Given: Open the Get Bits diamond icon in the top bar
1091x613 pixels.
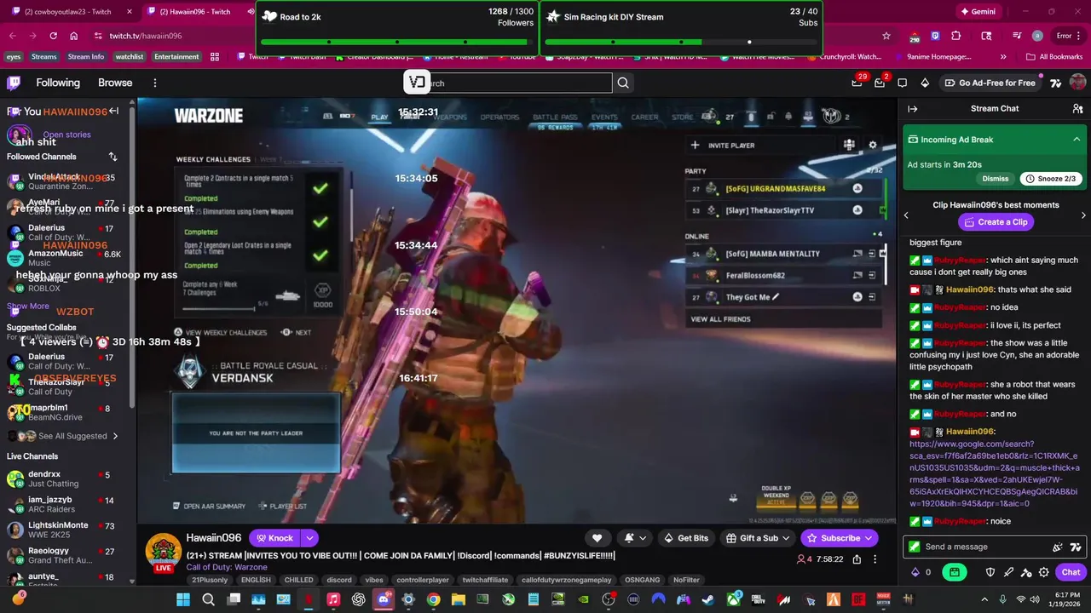Looking at the screenshot, I should click(x=925, y=83).
